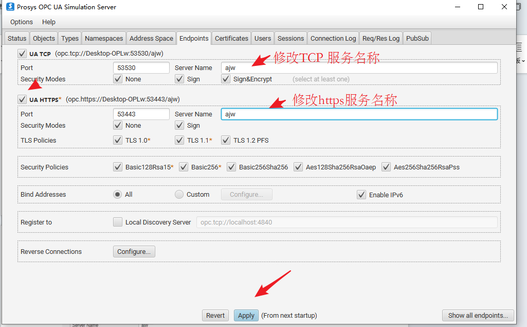527x327 pixels.
Task: Open the Connection Log tab
Action: (333, 39)
